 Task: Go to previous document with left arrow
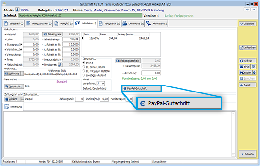(x=247, y=10)
